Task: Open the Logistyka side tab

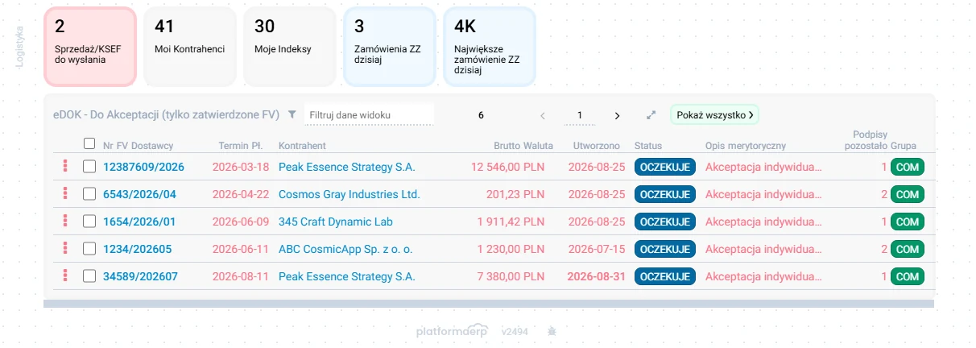Action: click(x=20, y=47)
